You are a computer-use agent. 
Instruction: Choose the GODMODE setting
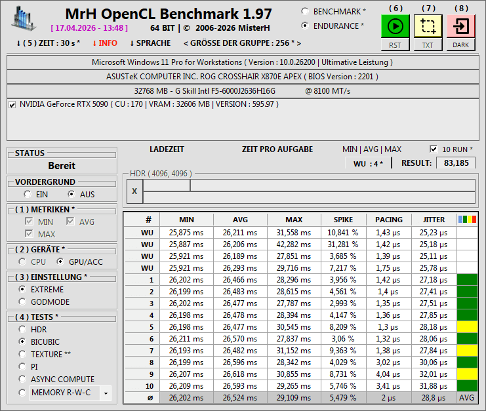point(22,302)
